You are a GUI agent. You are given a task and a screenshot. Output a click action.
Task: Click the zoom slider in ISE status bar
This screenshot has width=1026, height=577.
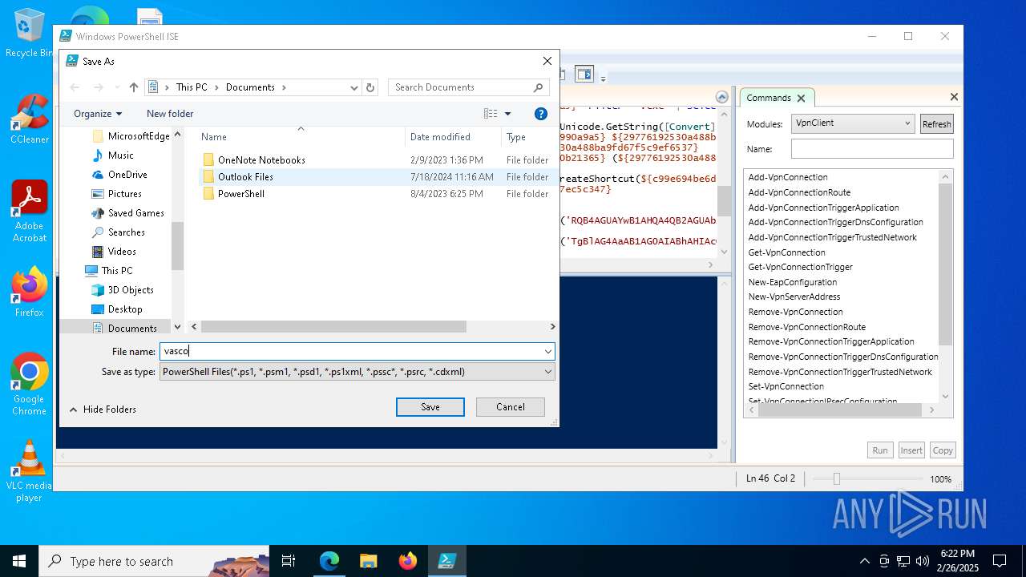pyautogui.click(x=836, y=478)
